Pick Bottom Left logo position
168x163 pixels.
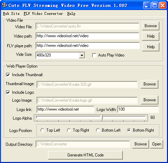tap(98, 130)
